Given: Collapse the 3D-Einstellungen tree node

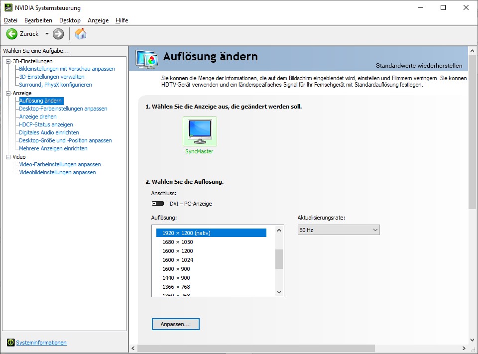Looking at the screenshot, I should (8, 61).
